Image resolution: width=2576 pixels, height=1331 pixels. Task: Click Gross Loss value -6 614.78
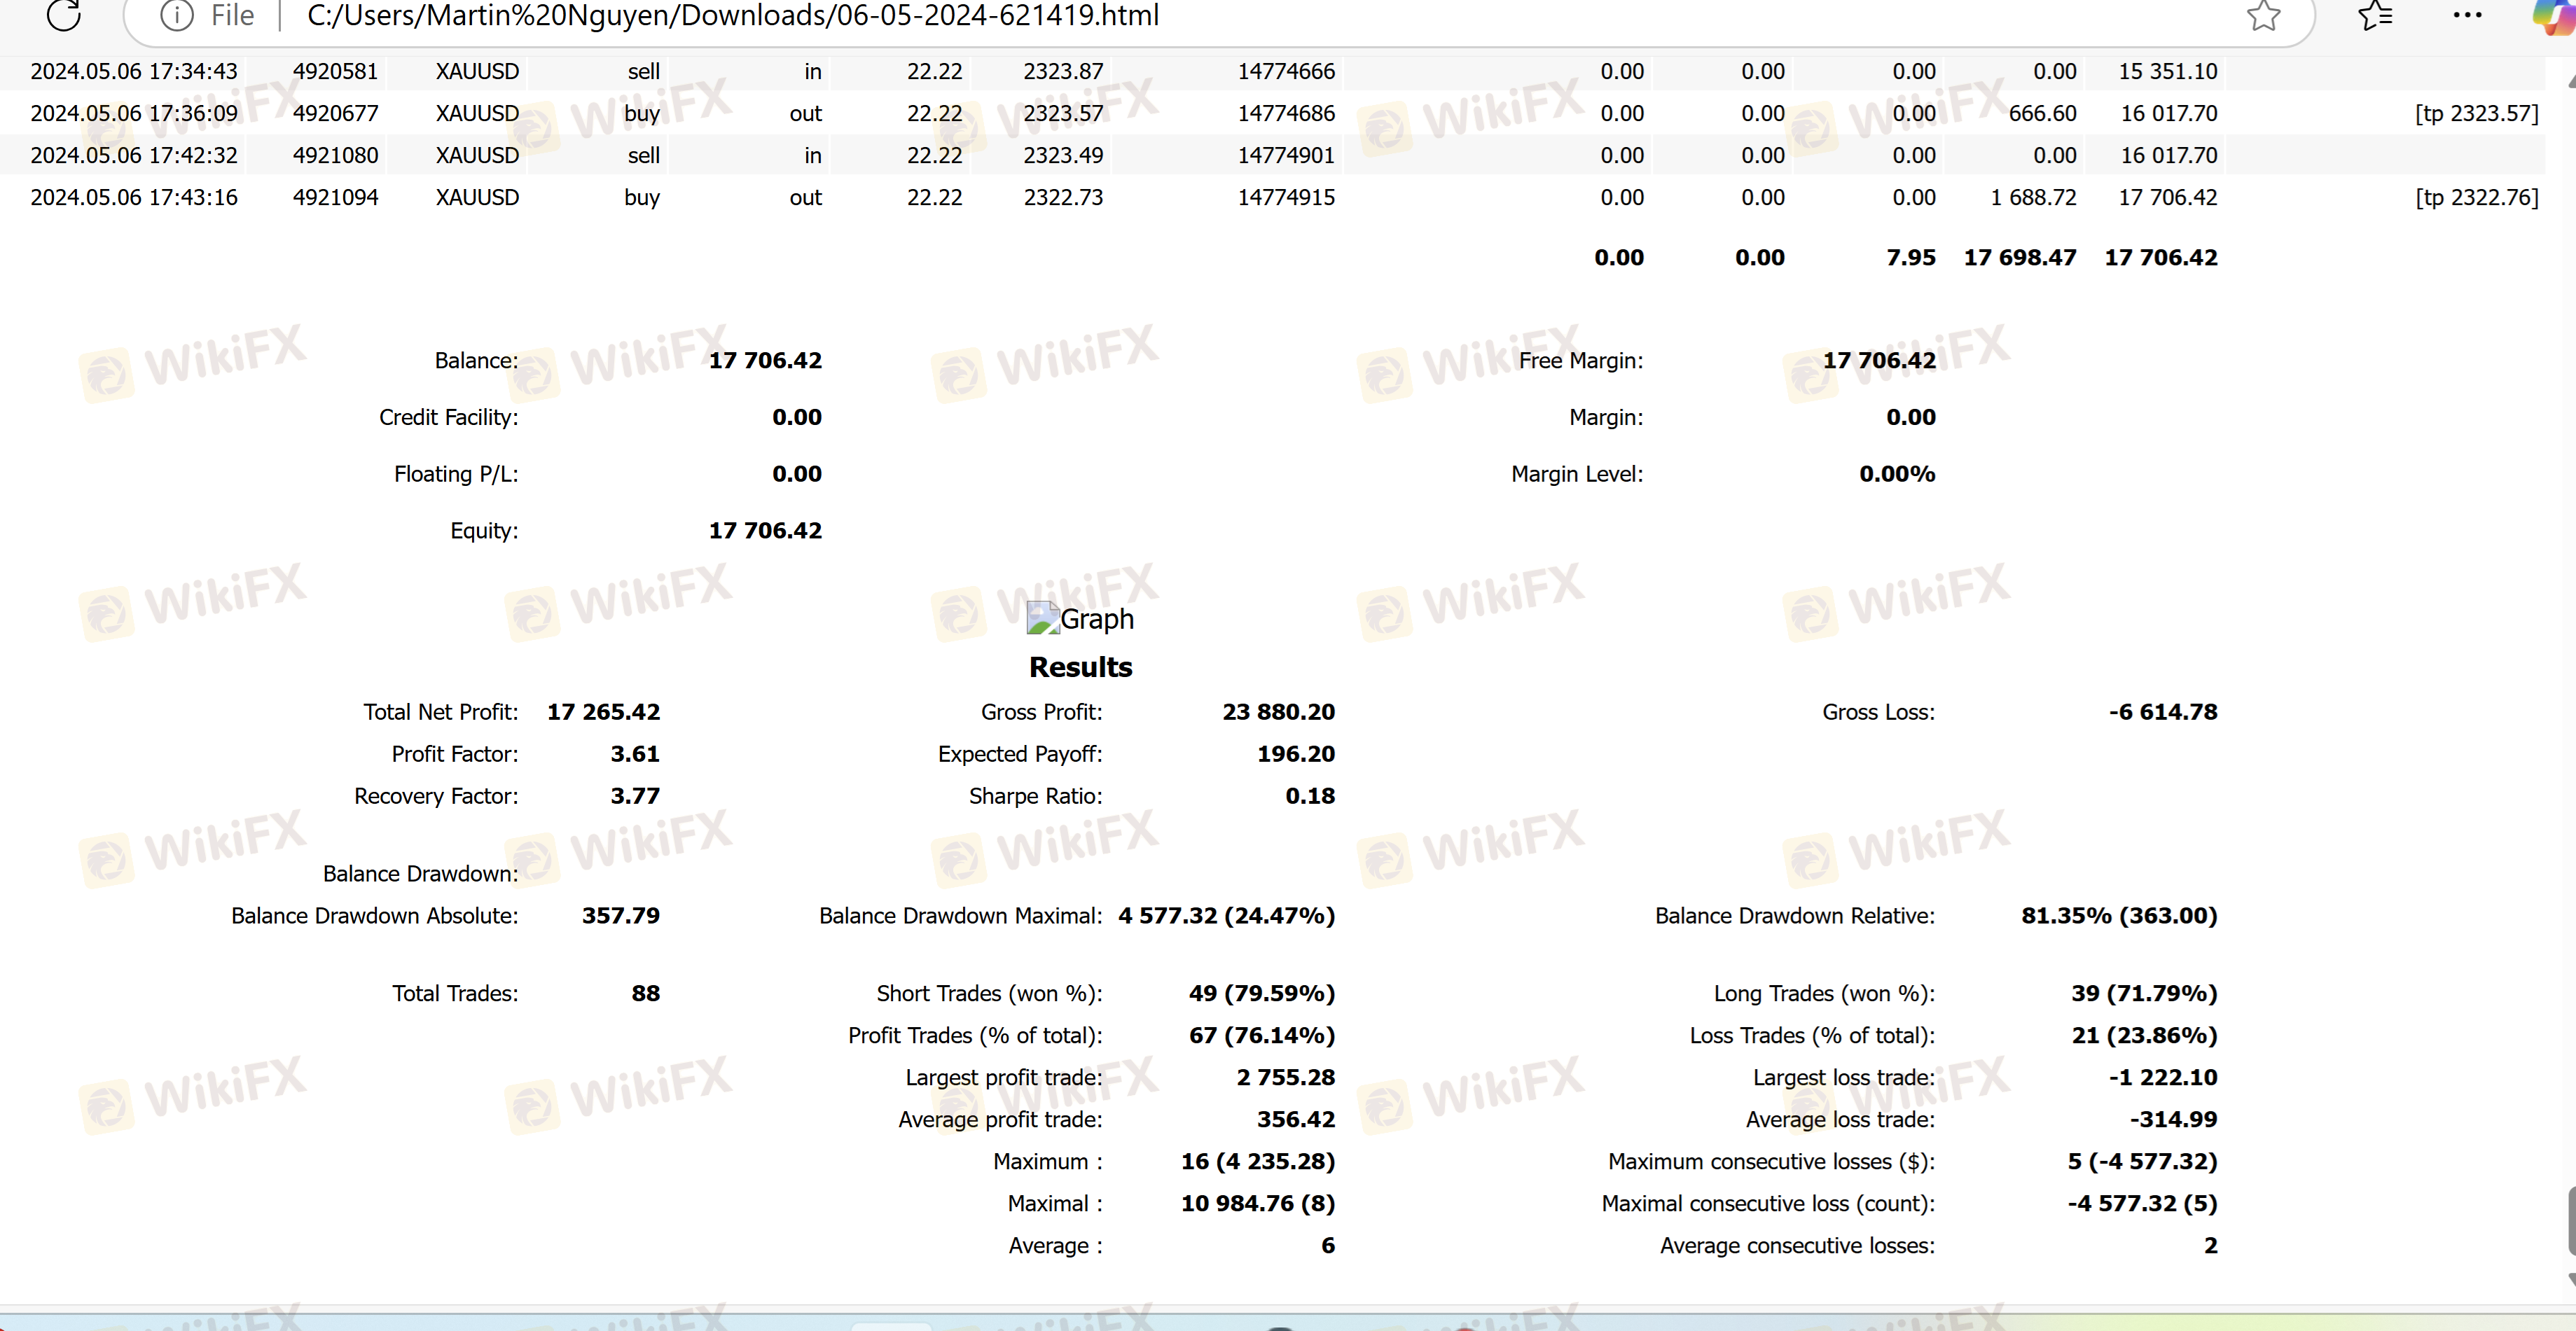click(x=2163, y=712)
